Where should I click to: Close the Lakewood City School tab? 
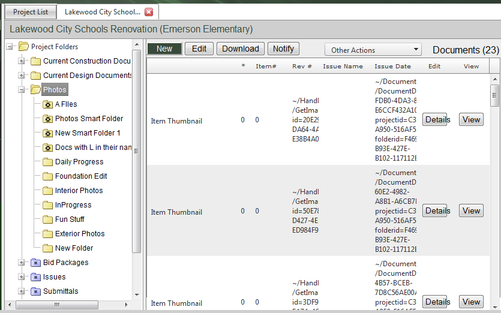coord(149,12)
